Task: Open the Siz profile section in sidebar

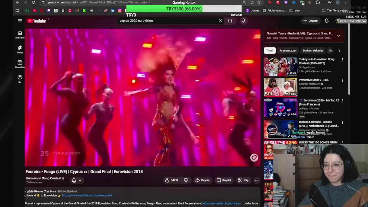Action: point(20,79)
